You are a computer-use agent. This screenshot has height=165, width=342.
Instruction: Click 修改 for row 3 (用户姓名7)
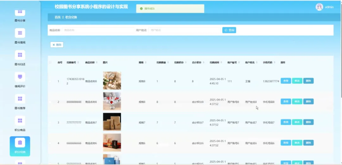tap(297, 122)
